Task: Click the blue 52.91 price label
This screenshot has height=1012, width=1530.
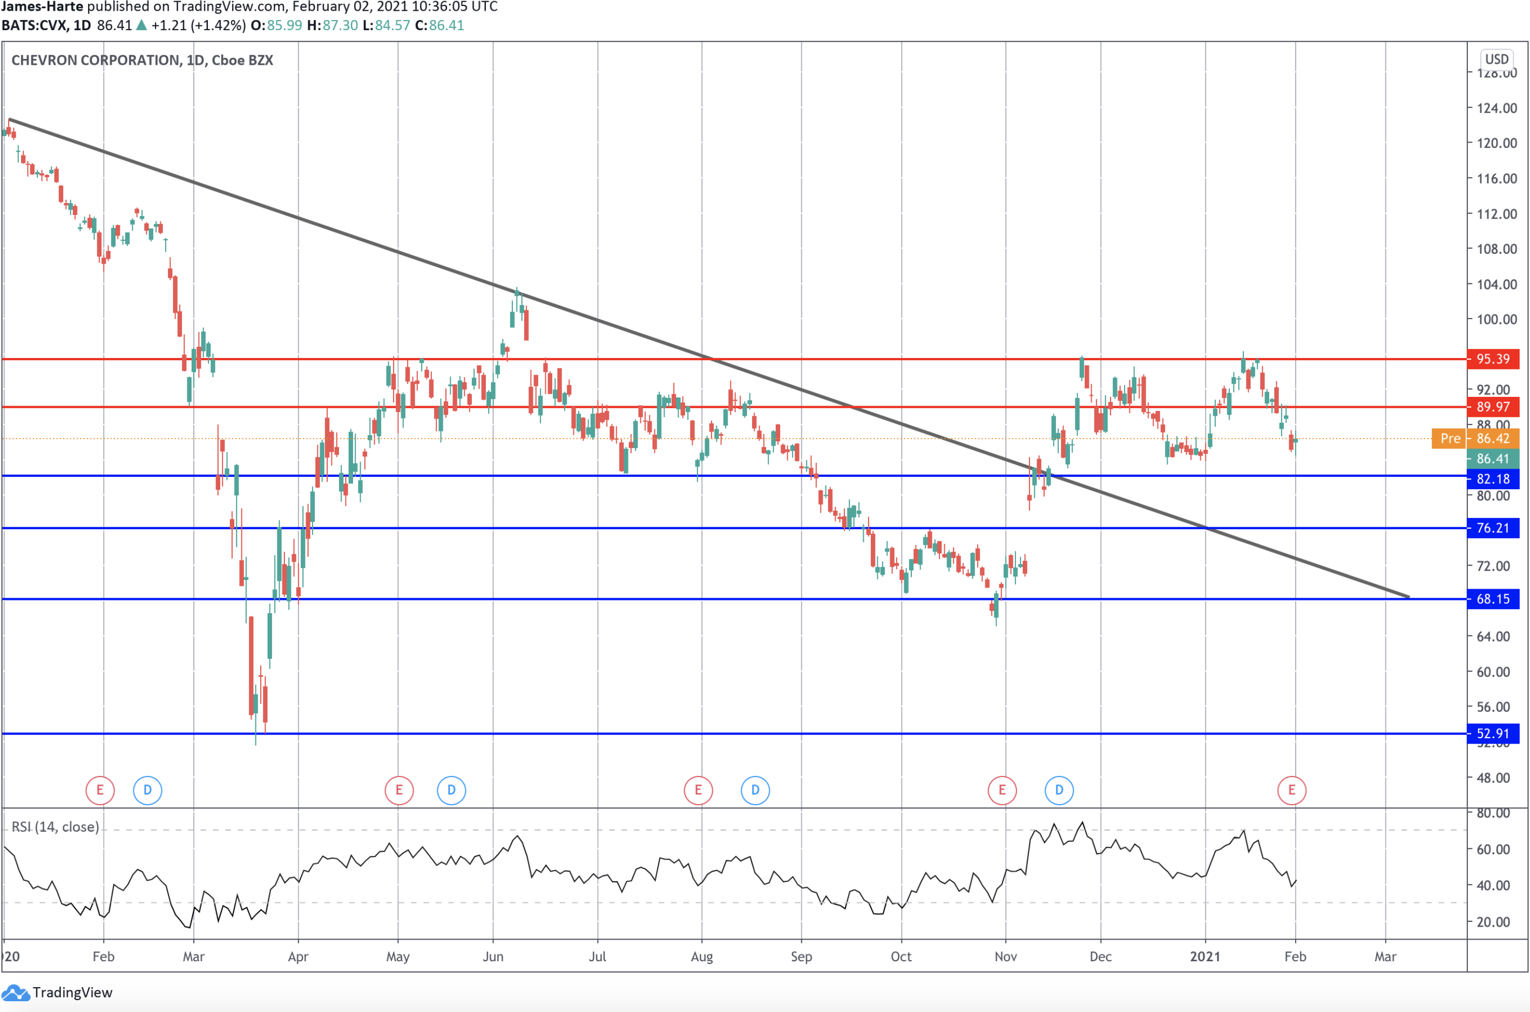Action: tap(1493, 734)
